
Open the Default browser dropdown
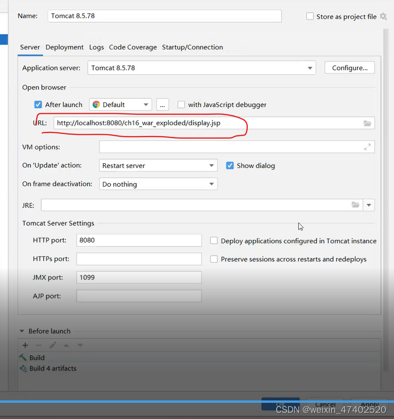pos(121,104)
